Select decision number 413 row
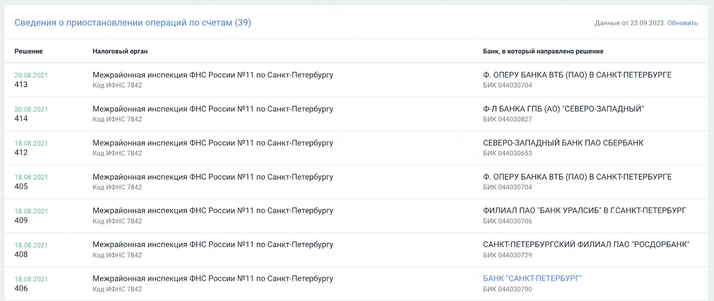The width and height of the screenshot is (714, 301). point(356,80)
